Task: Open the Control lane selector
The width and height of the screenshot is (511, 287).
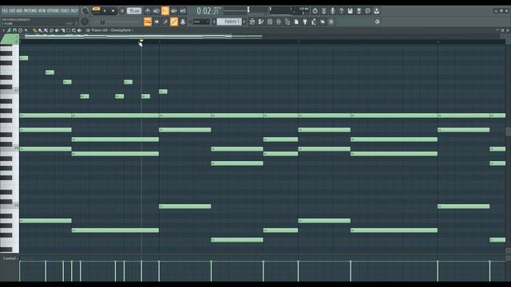Action: pos(10,258)
